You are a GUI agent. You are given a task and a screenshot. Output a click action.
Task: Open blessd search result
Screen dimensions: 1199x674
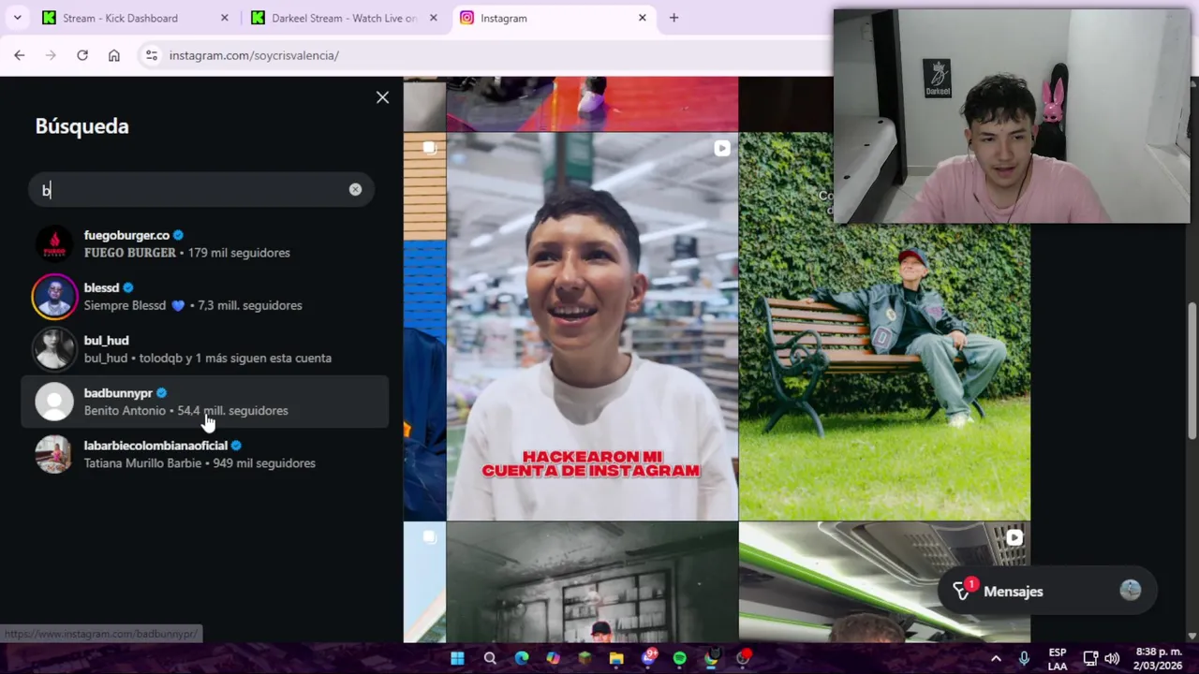(204, 296)
